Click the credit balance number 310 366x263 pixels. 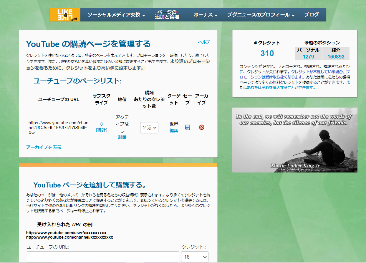pyautogui.click(x=267, y=53)
